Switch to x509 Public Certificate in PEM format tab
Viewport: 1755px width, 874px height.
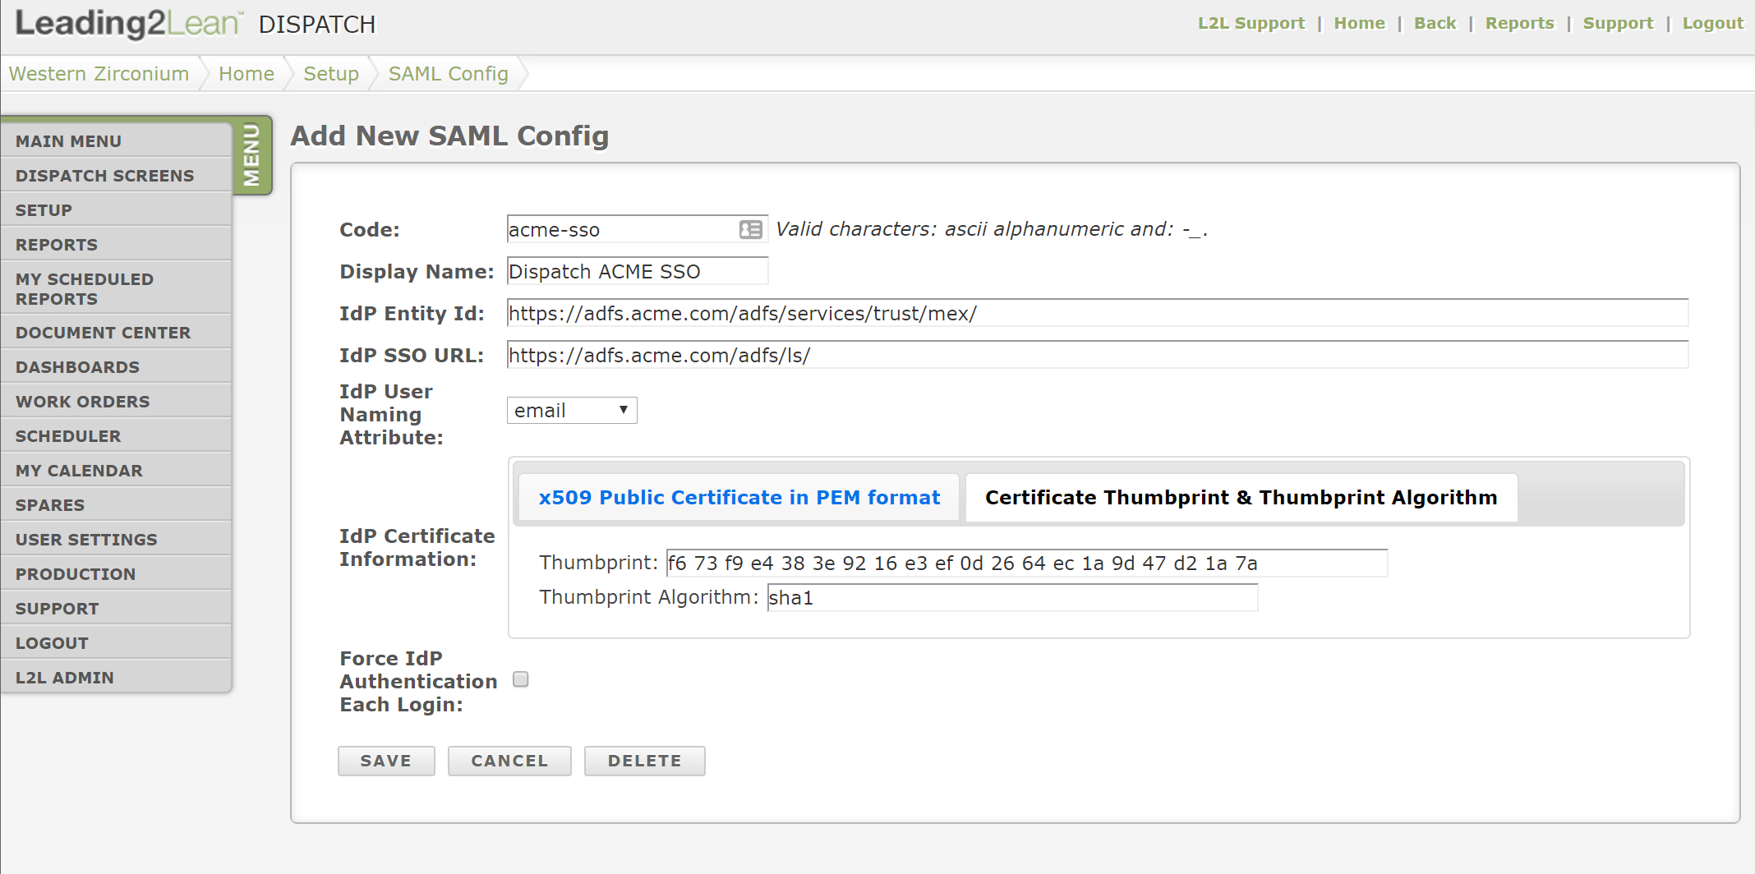(739, 497)
